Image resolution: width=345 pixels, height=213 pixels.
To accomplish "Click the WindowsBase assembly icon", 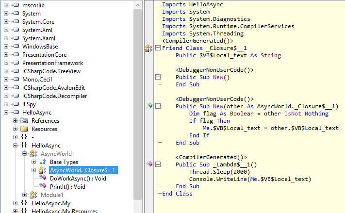I will tap(16, 46).
